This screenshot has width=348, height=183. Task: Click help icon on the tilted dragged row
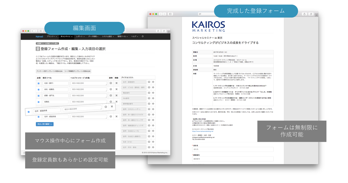coord(106,107)
